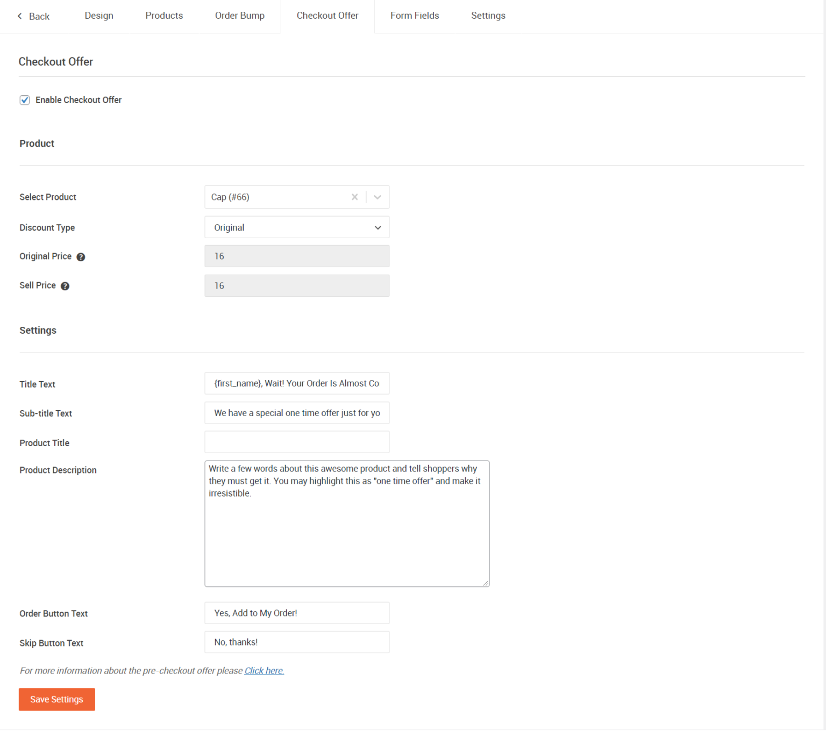826x731 pixels.
Task: Open the Select Product dropdown
Action: pyautogui.click(x=378, y=197)
